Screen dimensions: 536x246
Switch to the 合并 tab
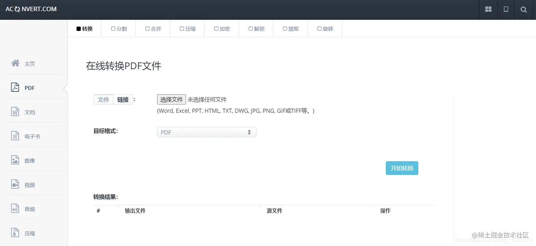[153, 29]
